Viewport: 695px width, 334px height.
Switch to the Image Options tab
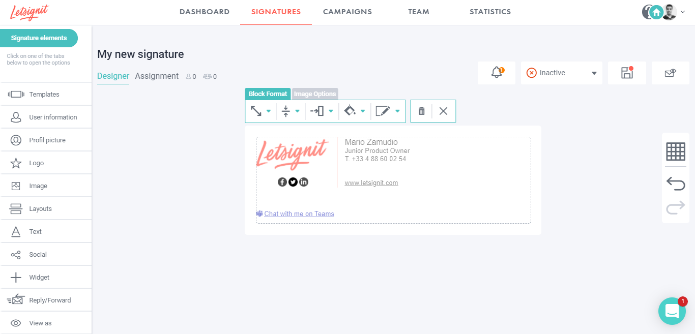point(315,94)
